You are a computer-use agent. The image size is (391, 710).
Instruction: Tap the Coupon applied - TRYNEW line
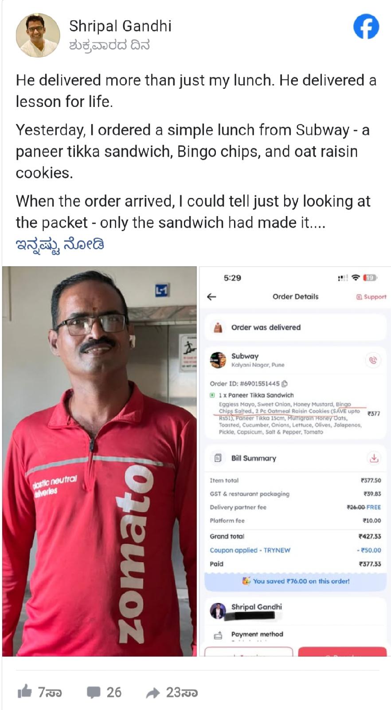[295, 550]
